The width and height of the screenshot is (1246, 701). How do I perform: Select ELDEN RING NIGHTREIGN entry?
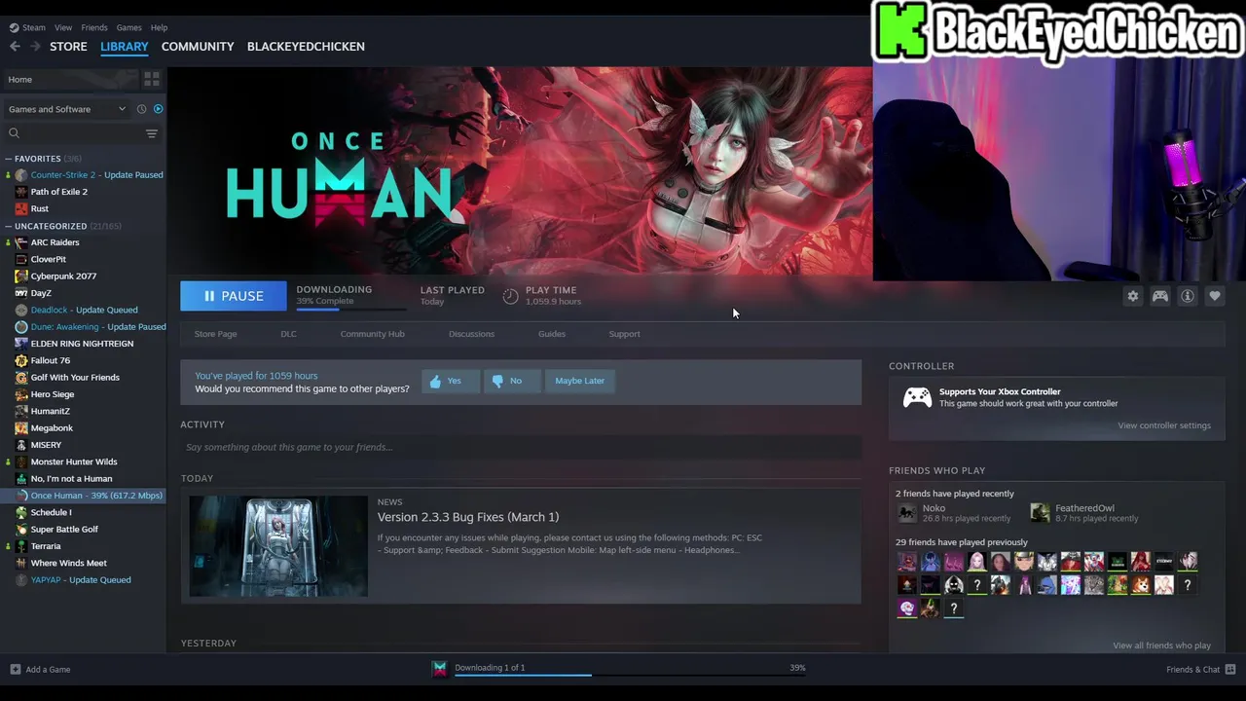coord(84,344)
